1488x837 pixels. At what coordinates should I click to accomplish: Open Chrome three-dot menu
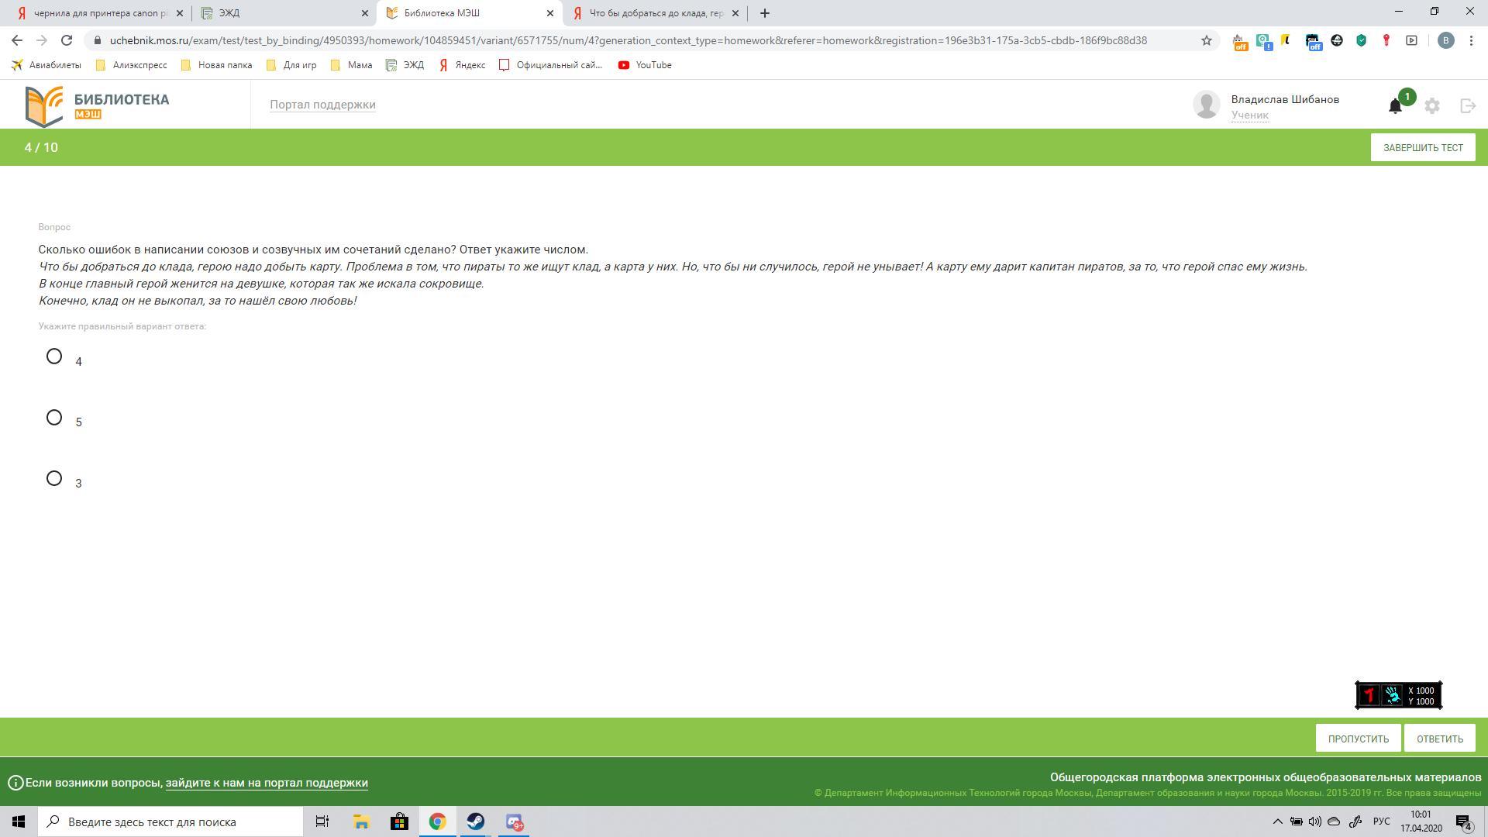tap(1471, 40)
